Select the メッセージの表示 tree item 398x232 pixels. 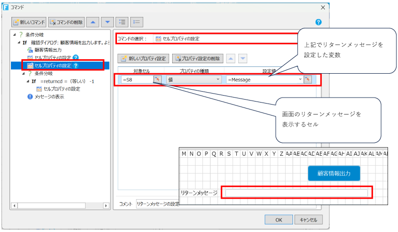pos(49,97)
